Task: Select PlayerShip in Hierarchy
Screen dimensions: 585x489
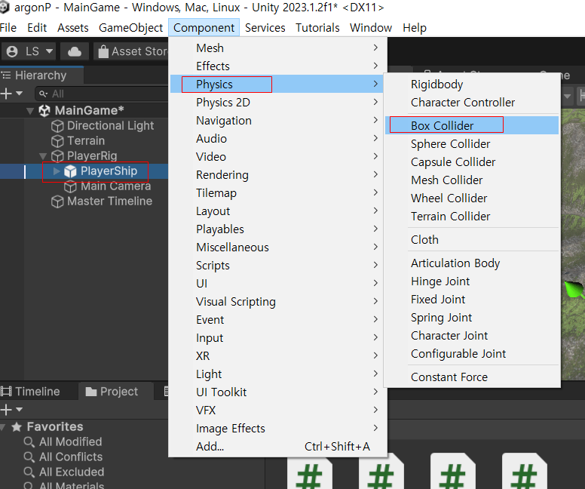Action: 109,171
